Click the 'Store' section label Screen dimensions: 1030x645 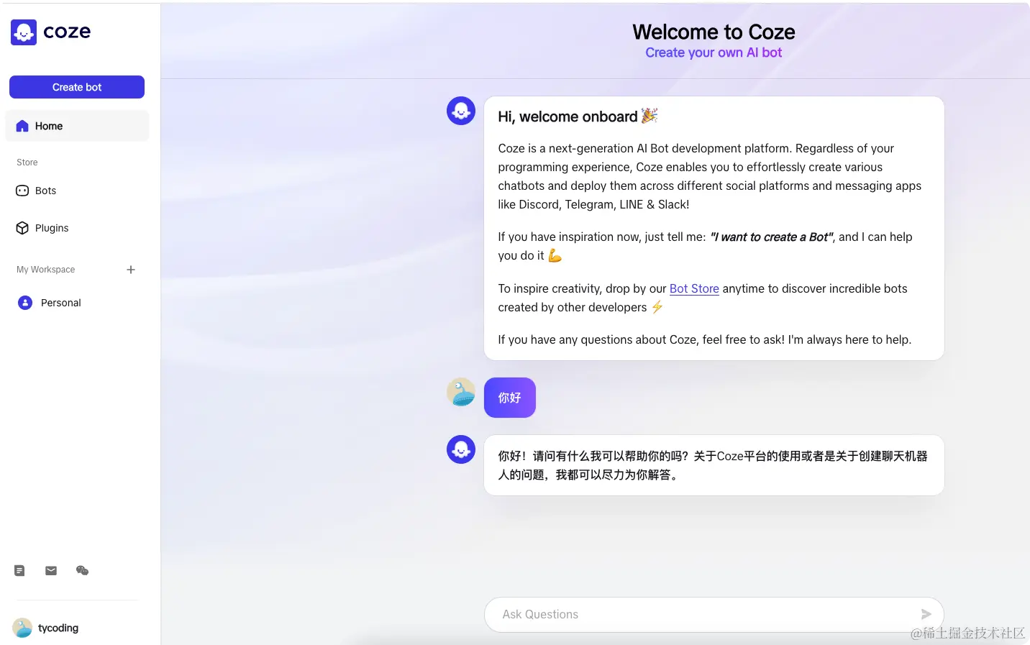coord(27,163)
